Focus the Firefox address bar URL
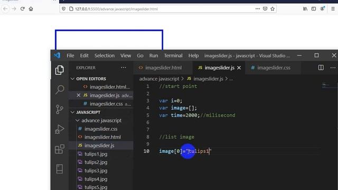 [116, 9]
